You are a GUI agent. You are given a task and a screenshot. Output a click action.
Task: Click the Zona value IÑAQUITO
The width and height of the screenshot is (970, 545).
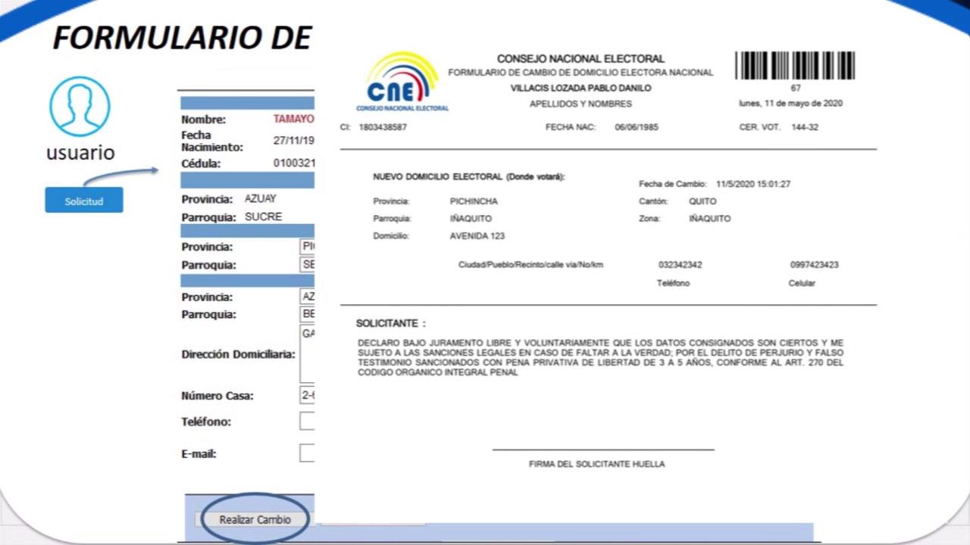click(x=710, y=219)
